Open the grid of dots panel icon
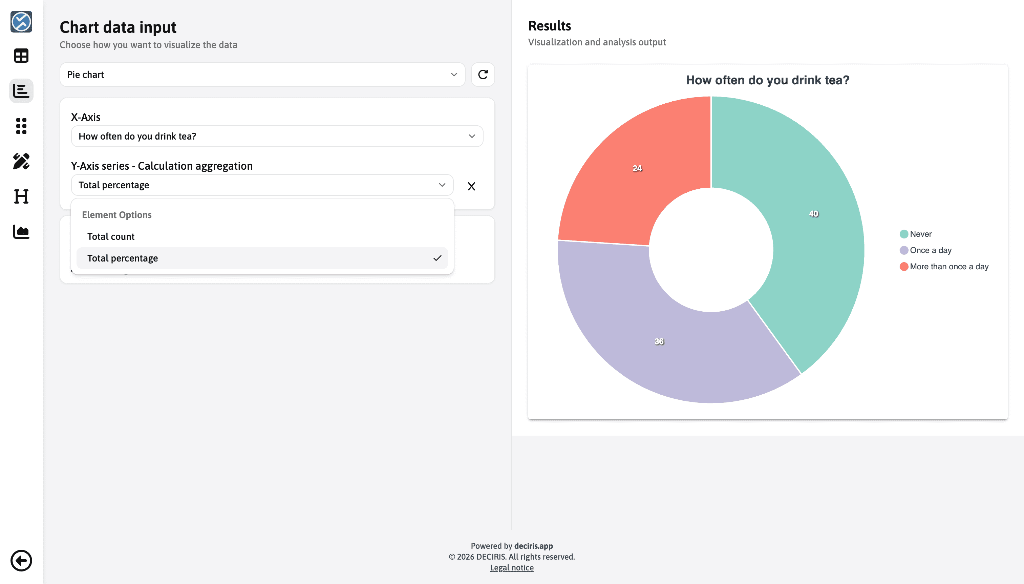 (x=21, y=126)
